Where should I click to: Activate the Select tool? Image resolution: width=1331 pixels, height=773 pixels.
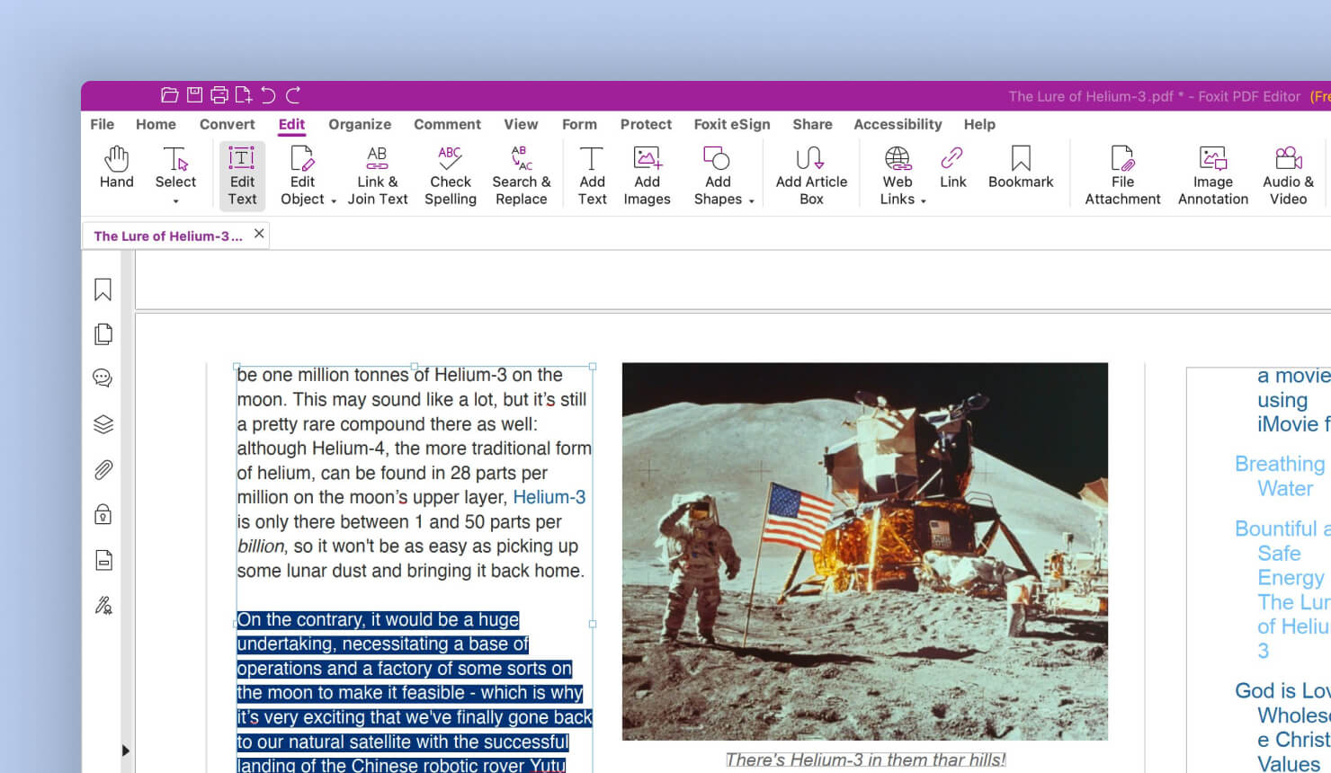[175, 168]
